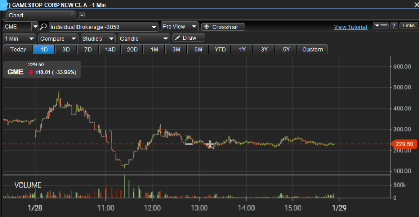Toggle the Crosshair mode
Screen dimensions: 419x217
[x=223, y=27]
